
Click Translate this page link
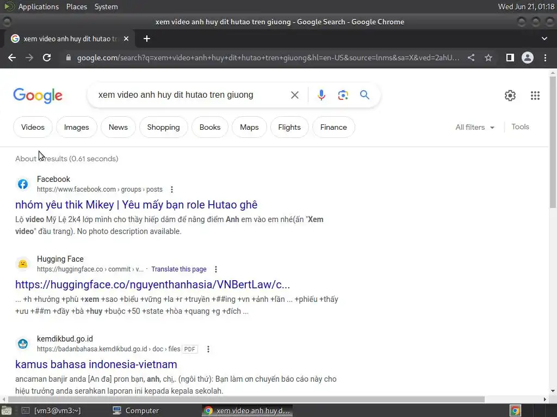pos(178,269)
